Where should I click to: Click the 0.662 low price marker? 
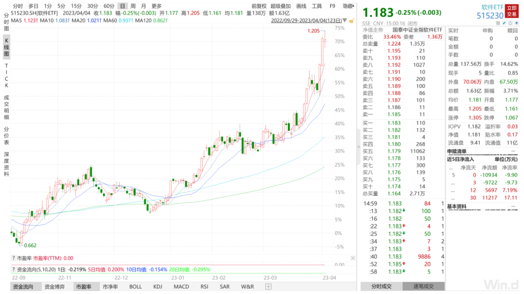click(30, 245)
